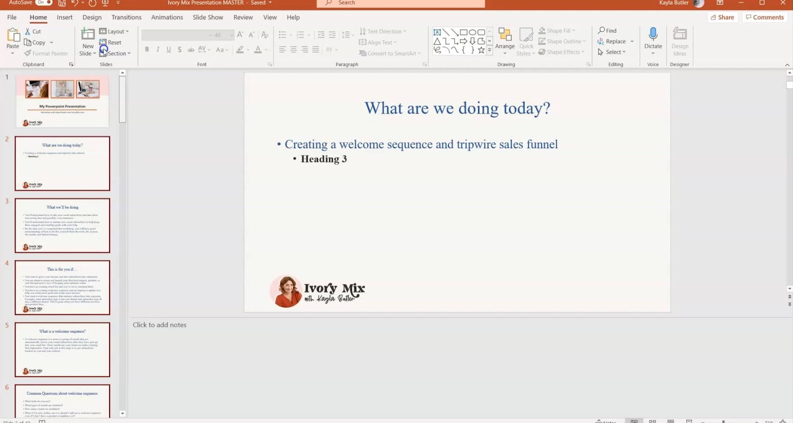Switch to the Insert tab
Screen dimensions: 793x423
point(65,17)
